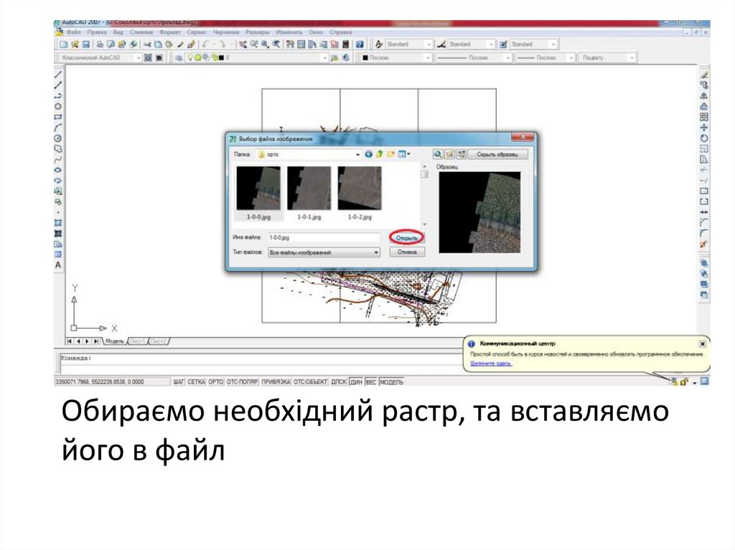Screen dimensions: 735x550
Task: Select the Multiline Text 'A' tool
Action: click(58, 265)
